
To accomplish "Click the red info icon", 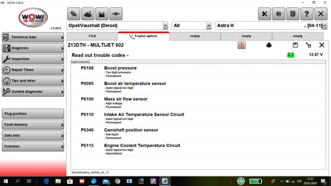I will 242,45.
